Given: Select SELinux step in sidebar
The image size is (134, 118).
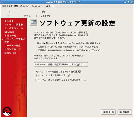Looking at the screenshot, I should click(9, 32).
